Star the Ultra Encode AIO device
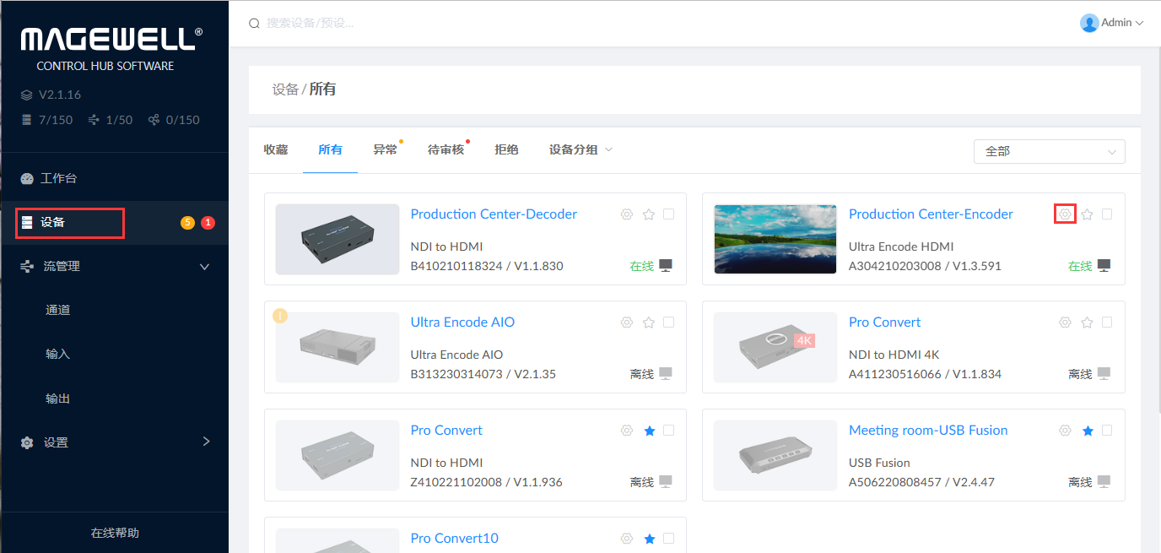Image resolution: width=1161 pixels, height=553 pixels. [x=649, y=323]
